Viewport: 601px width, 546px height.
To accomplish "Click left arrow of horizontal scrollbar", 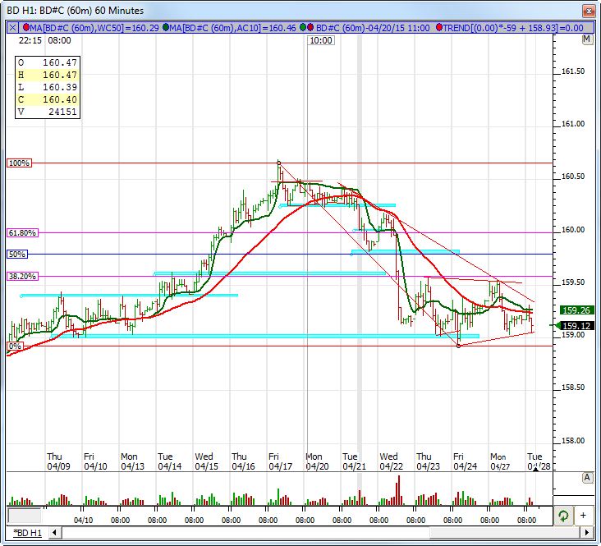I will (x=54, y=533).
